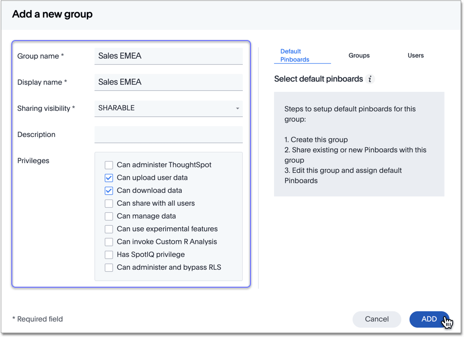The image size is (464, 337).
Task: Enable Can use experimental features
Action: (109, 229)
